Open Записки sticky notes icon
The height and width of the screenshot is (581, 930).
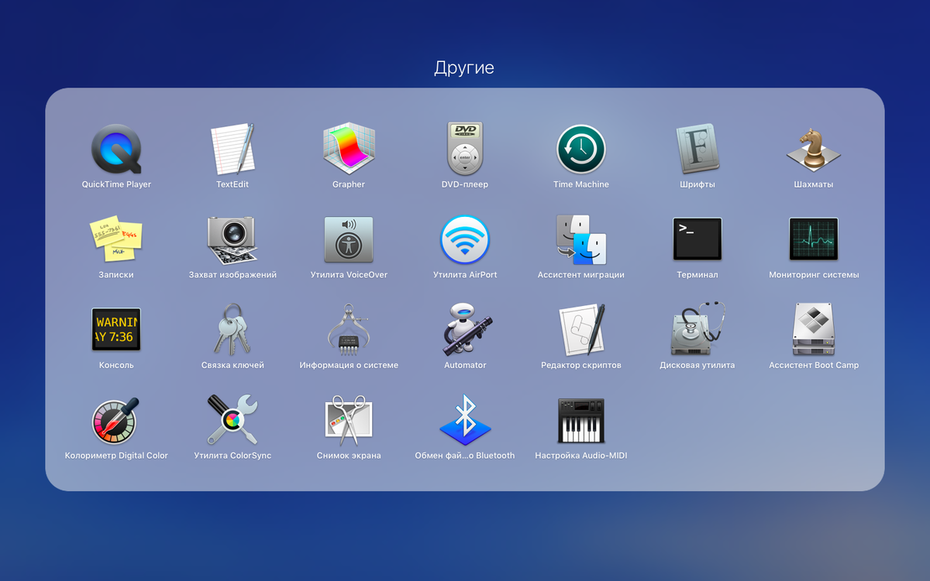coord(116,239)
